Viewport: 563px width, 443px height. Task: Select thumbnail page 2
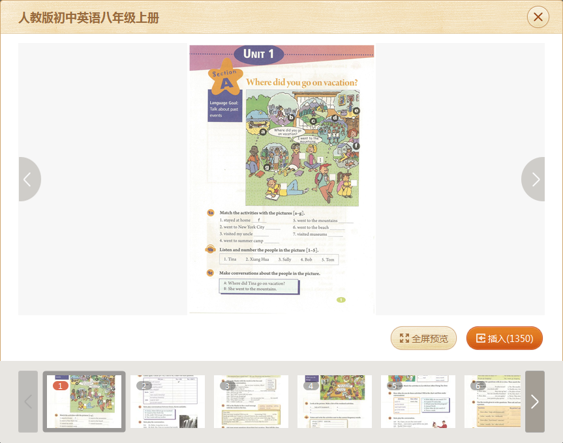tap(167, 401)
